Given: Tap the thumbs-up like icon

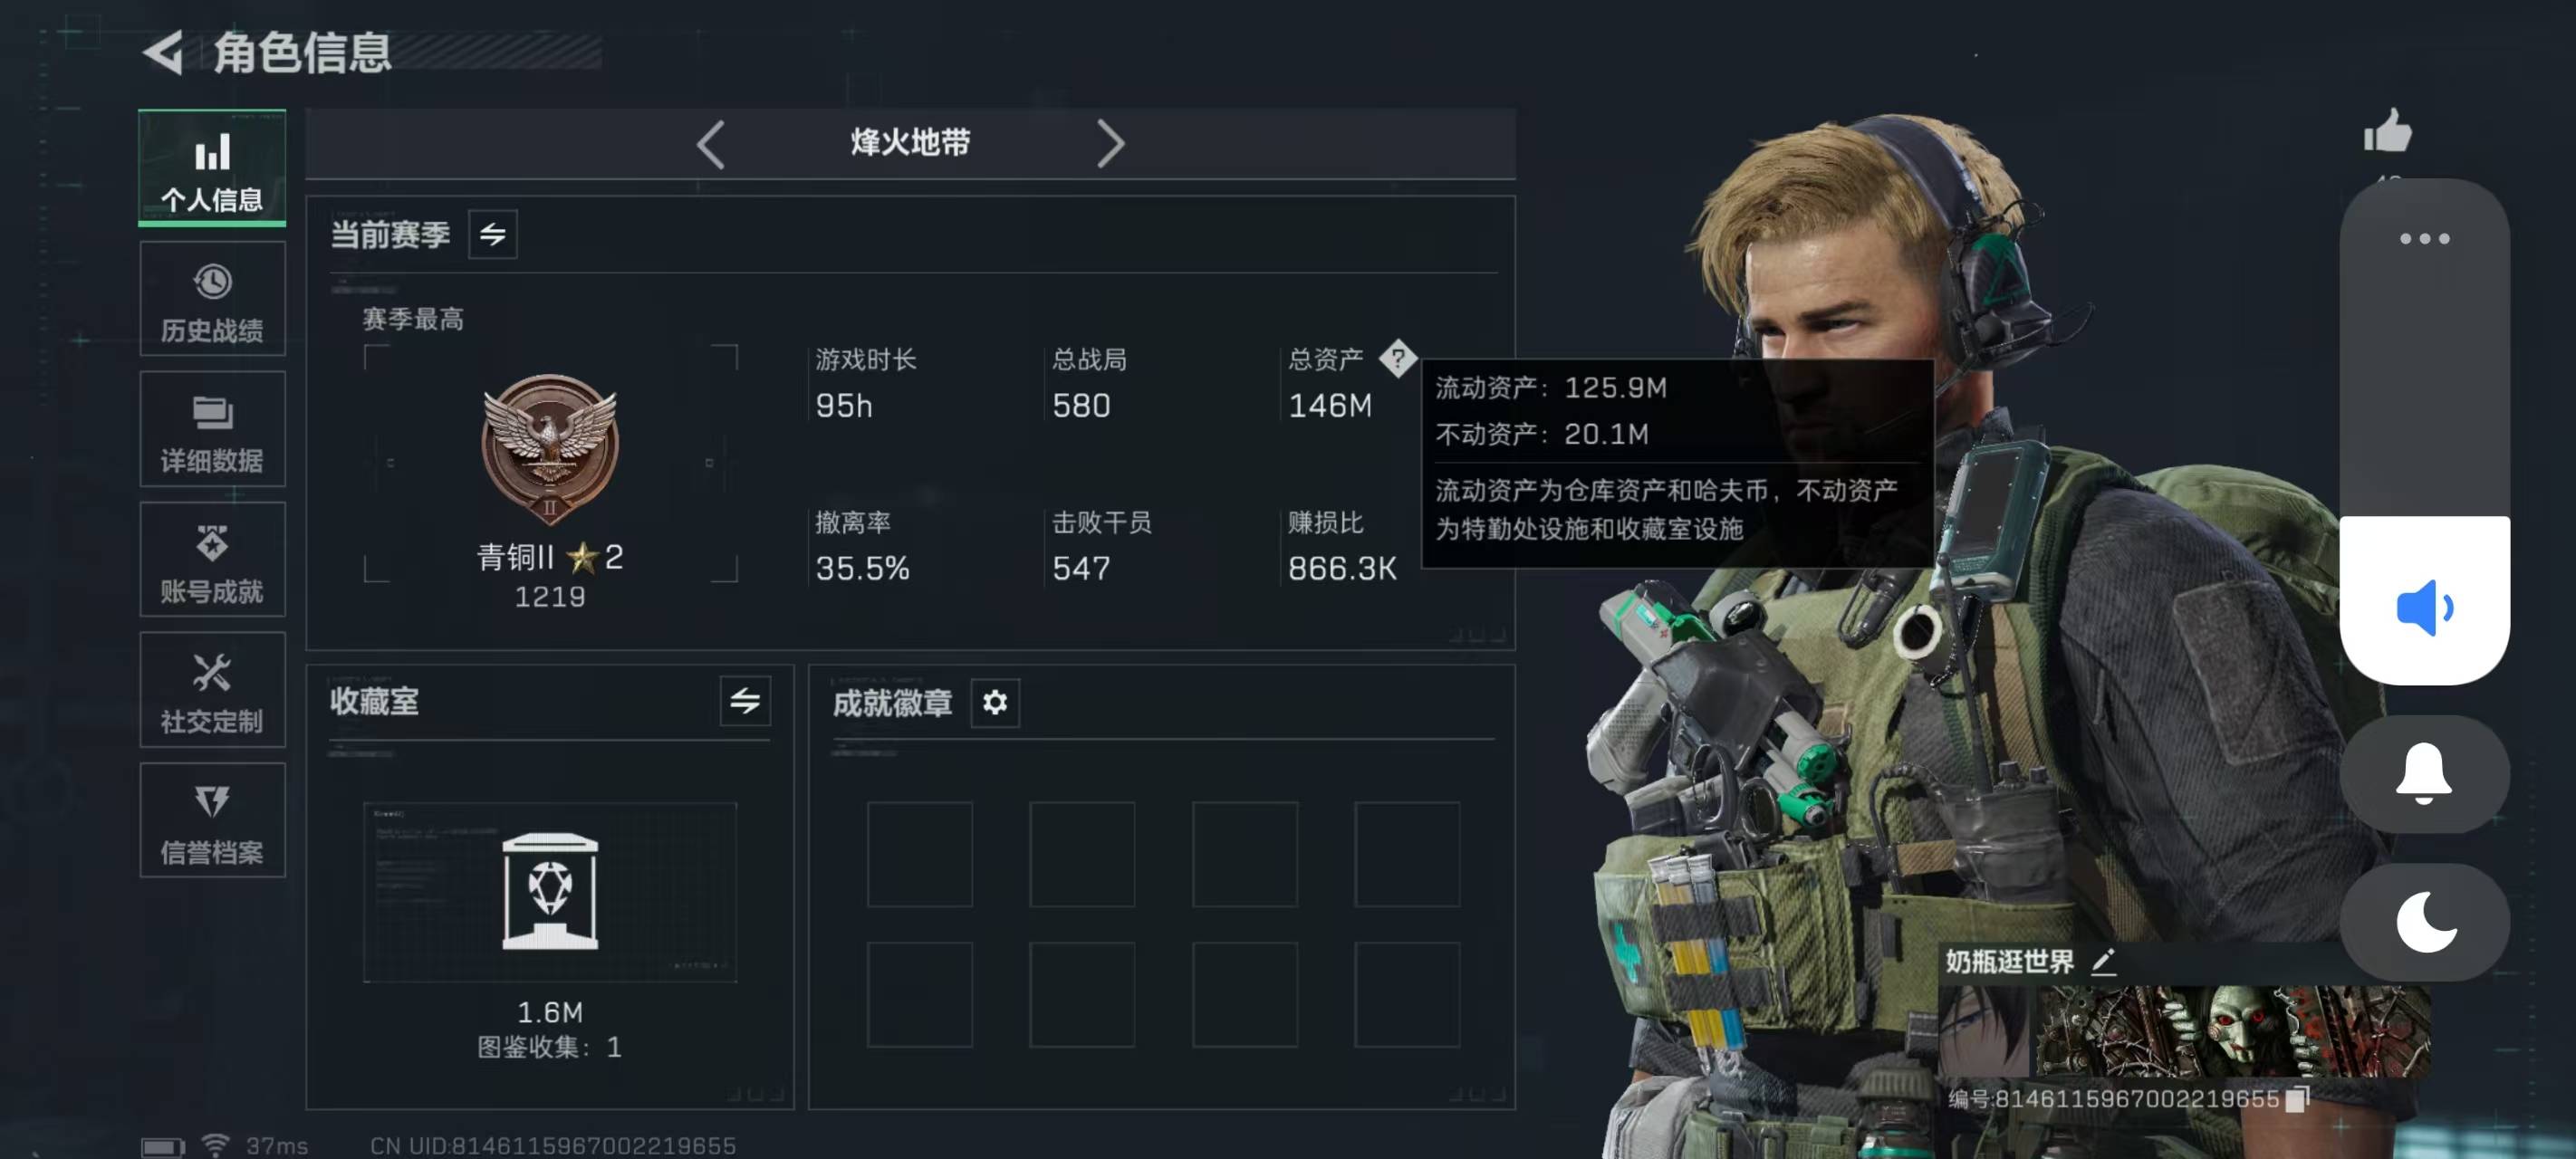Looking at the screenshot, I should point(2388,131).
